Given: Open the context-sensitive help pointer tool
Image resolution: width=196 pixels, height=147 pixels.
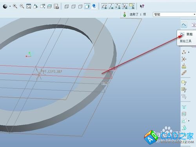Looking at the screenshot, I should (142, 6).
